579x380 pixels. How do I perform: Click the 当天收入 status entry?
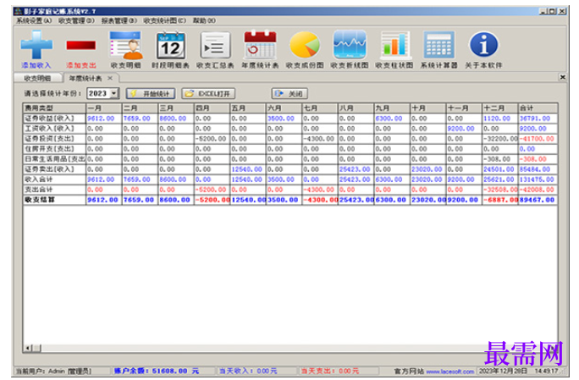click(248, 371)
